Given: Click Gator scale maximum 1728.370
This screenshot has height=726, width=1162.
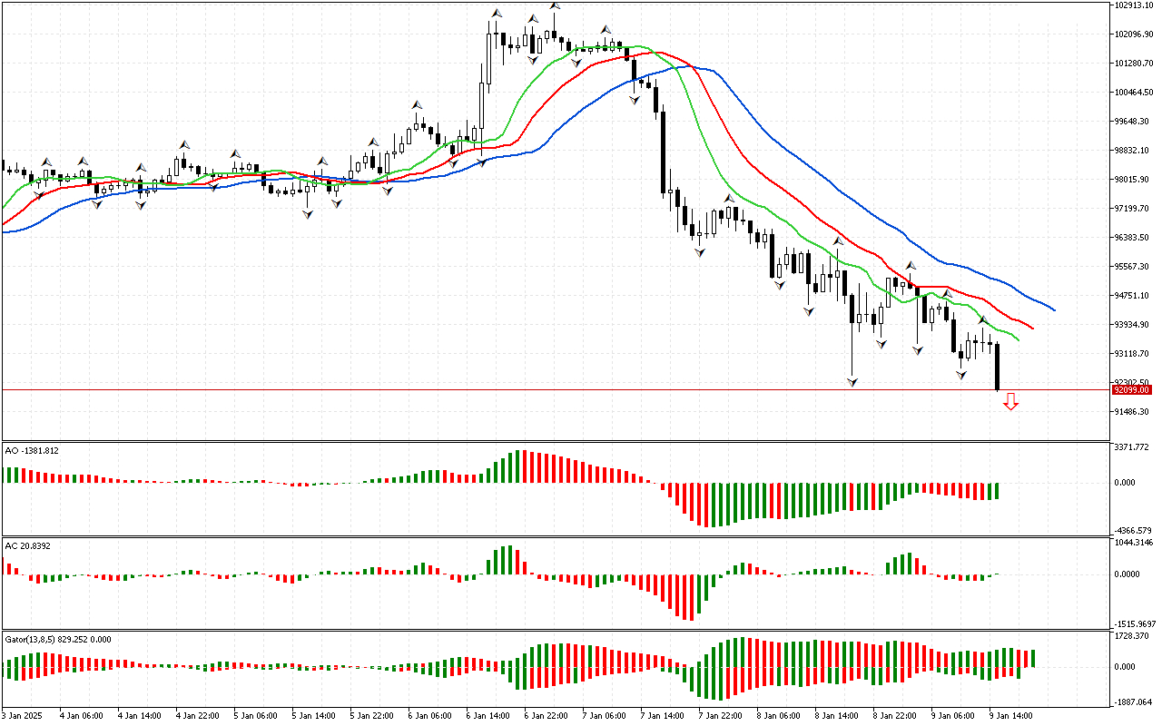Looking at the screenshot, I should pyautogui.click(x=1132, y=637).
